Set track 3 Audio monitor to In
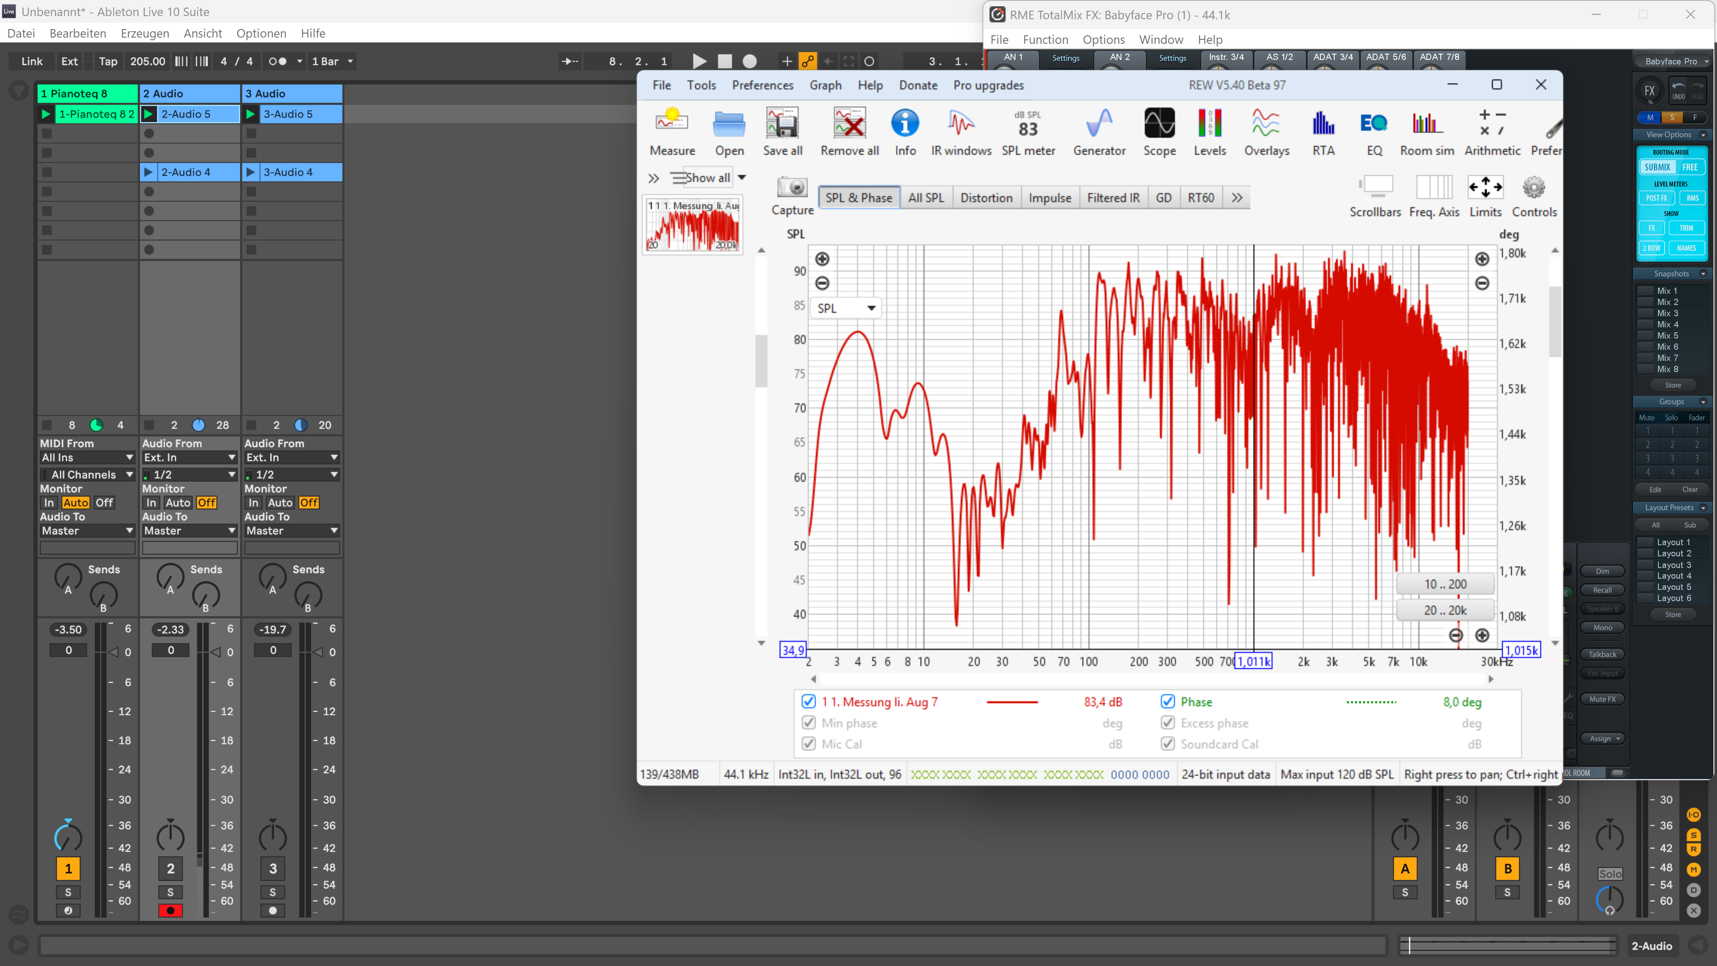This screenshot has width=1717, height=966. [x=253, y=503]
